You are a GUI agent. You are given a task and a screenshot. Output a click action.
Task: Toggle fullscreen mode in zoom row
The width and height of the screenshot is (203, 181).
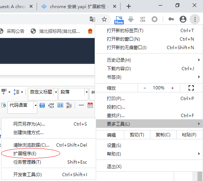point(191,88)
